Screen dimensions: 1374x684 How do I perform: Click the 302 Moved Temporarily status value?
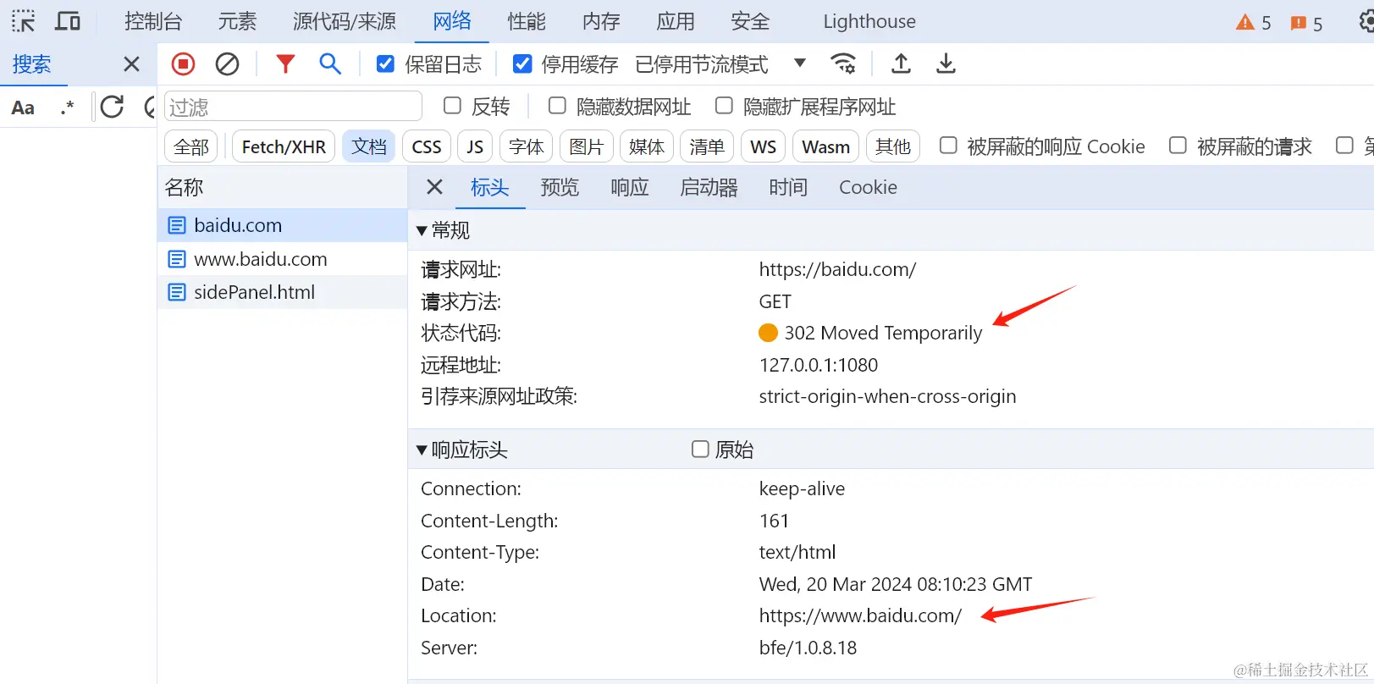click(883, 333)
